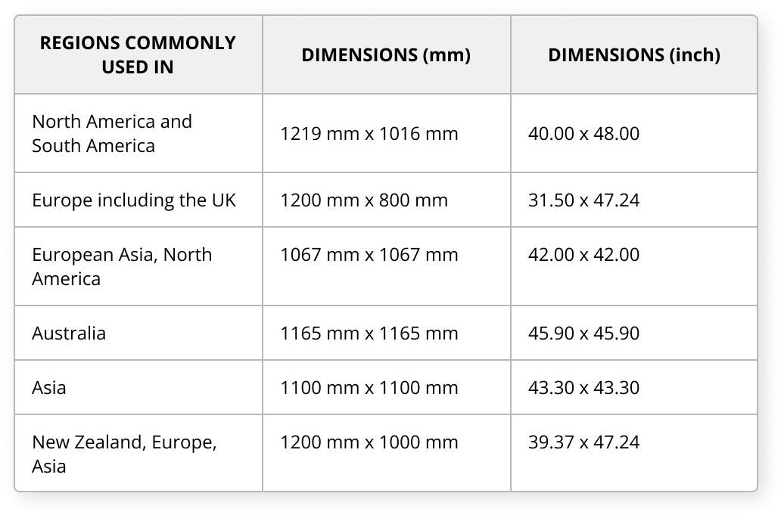
Task: Select the '42.00 x 42.00' inch value
Action: click(x=583, y=255)
